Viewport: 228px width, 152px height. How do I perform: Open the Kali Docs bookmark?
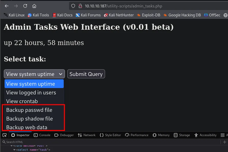click(63, 15)
